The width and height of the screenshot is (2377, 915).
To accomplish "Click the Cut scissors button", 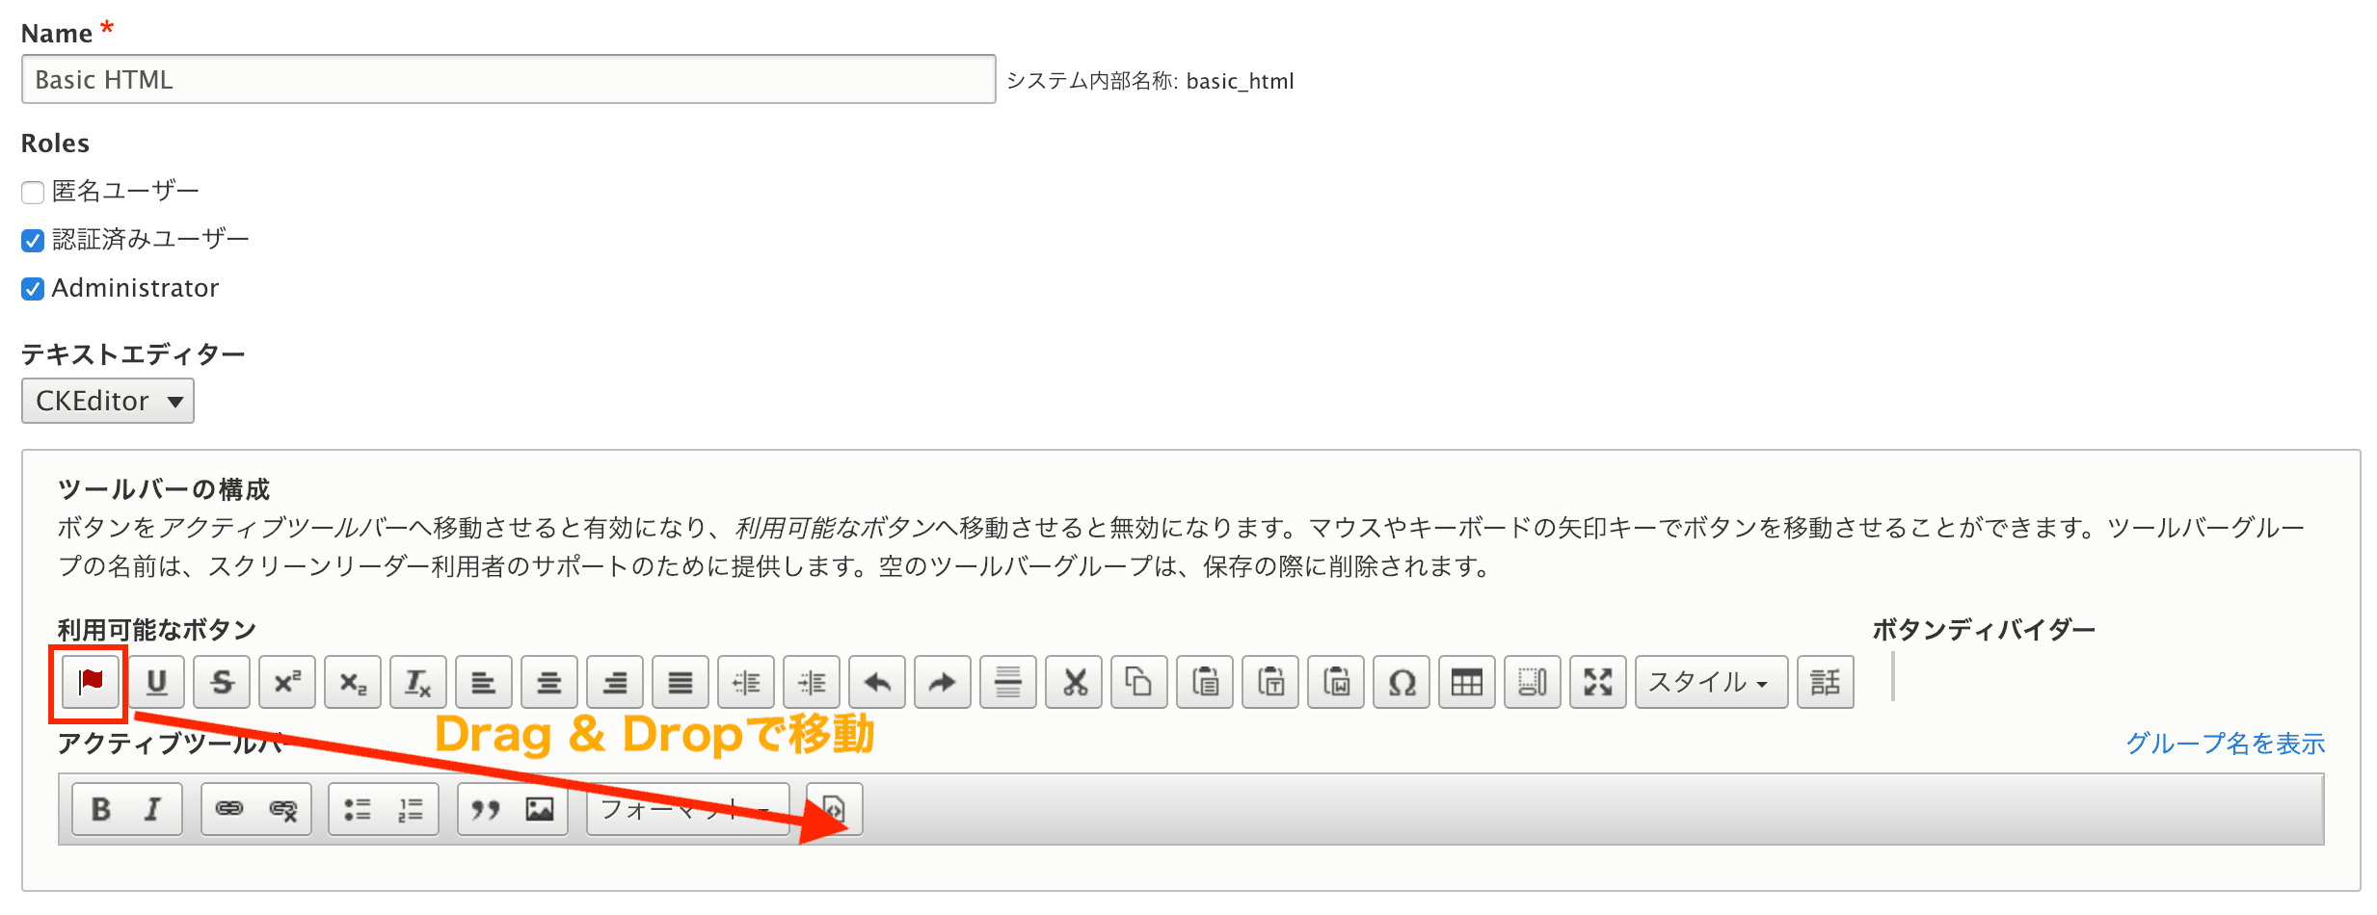I will click(1074, 683).
